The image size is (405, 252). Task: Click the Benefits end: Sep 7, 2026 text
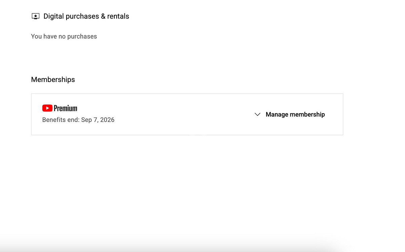(x=78, y=120)
